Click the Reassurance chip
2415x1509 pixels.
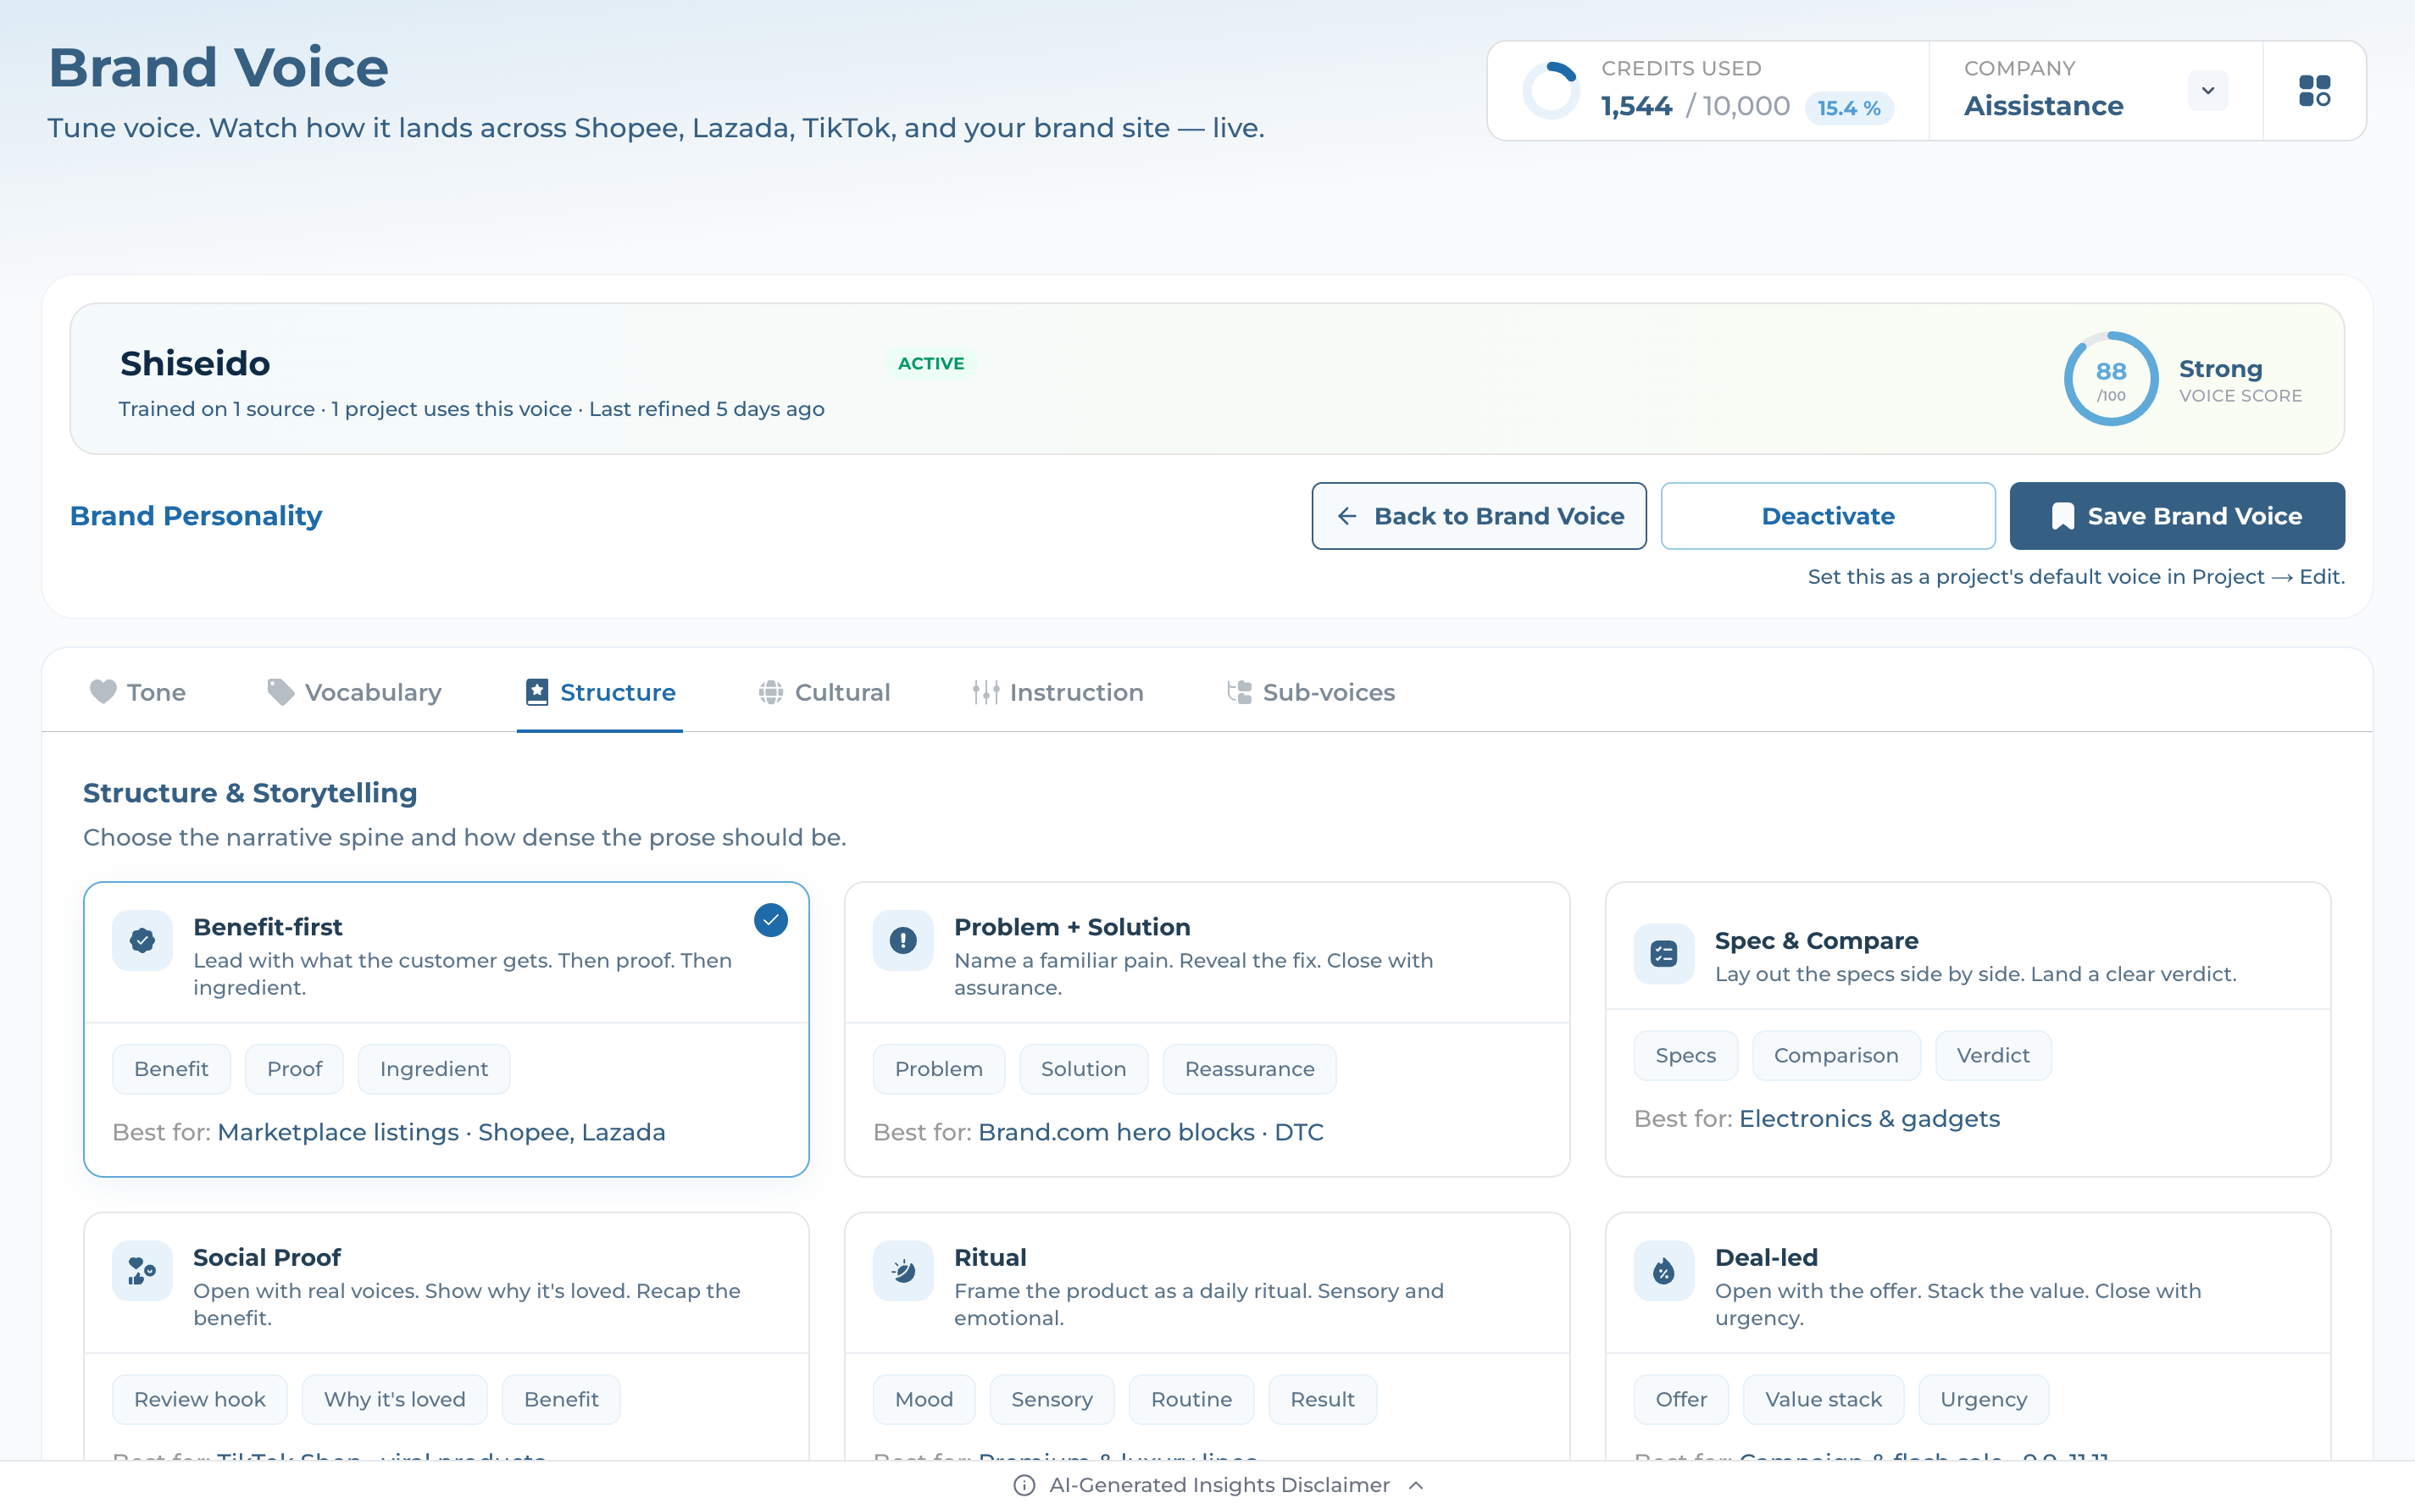coord(1249,1069)
